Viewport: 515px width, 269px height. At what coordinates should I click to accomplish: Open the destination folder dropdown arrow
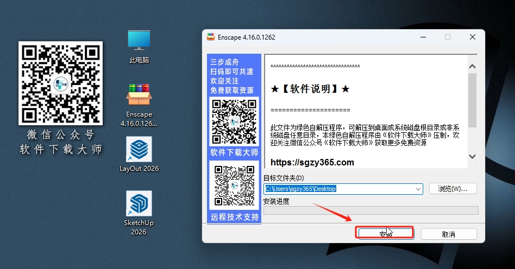pos(418,189)
